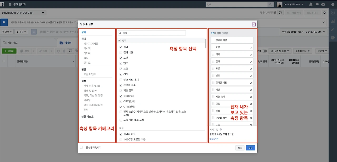Open the notifications bell
Viewport: 337px width, 162px height.
311,4
